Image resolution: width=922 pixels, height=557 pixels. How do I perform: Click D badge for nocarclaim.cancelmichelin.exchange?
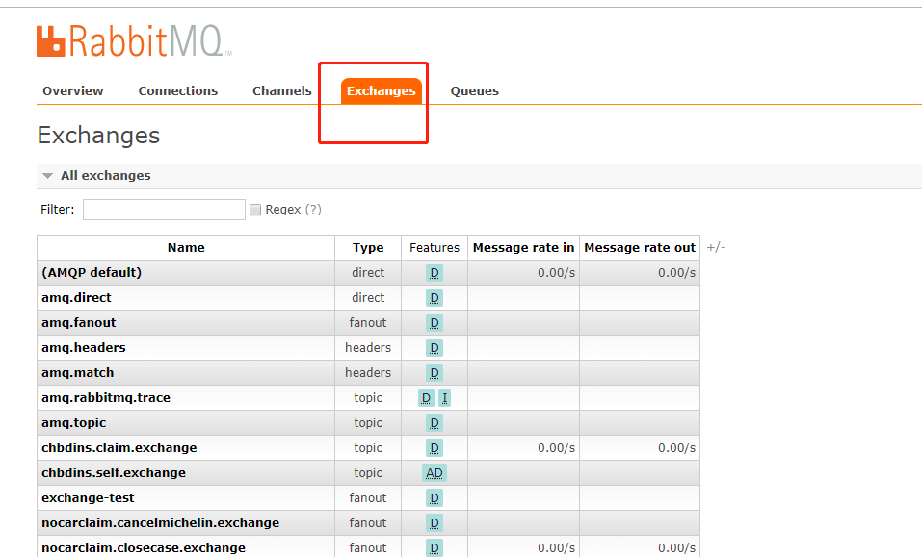435,523
